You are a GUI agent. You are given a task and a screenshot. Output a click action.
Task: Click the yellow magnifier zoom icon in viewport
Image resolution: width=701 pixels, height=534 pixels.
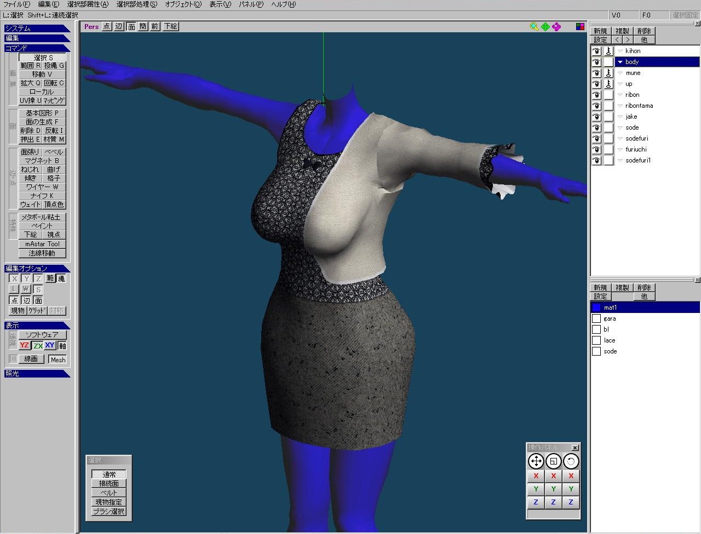tap(534, 27)
